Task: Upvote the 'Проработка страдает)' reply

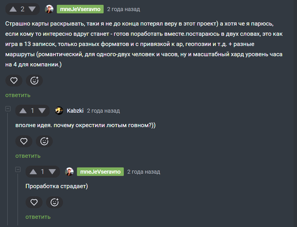Action: (x=33, y=172)
